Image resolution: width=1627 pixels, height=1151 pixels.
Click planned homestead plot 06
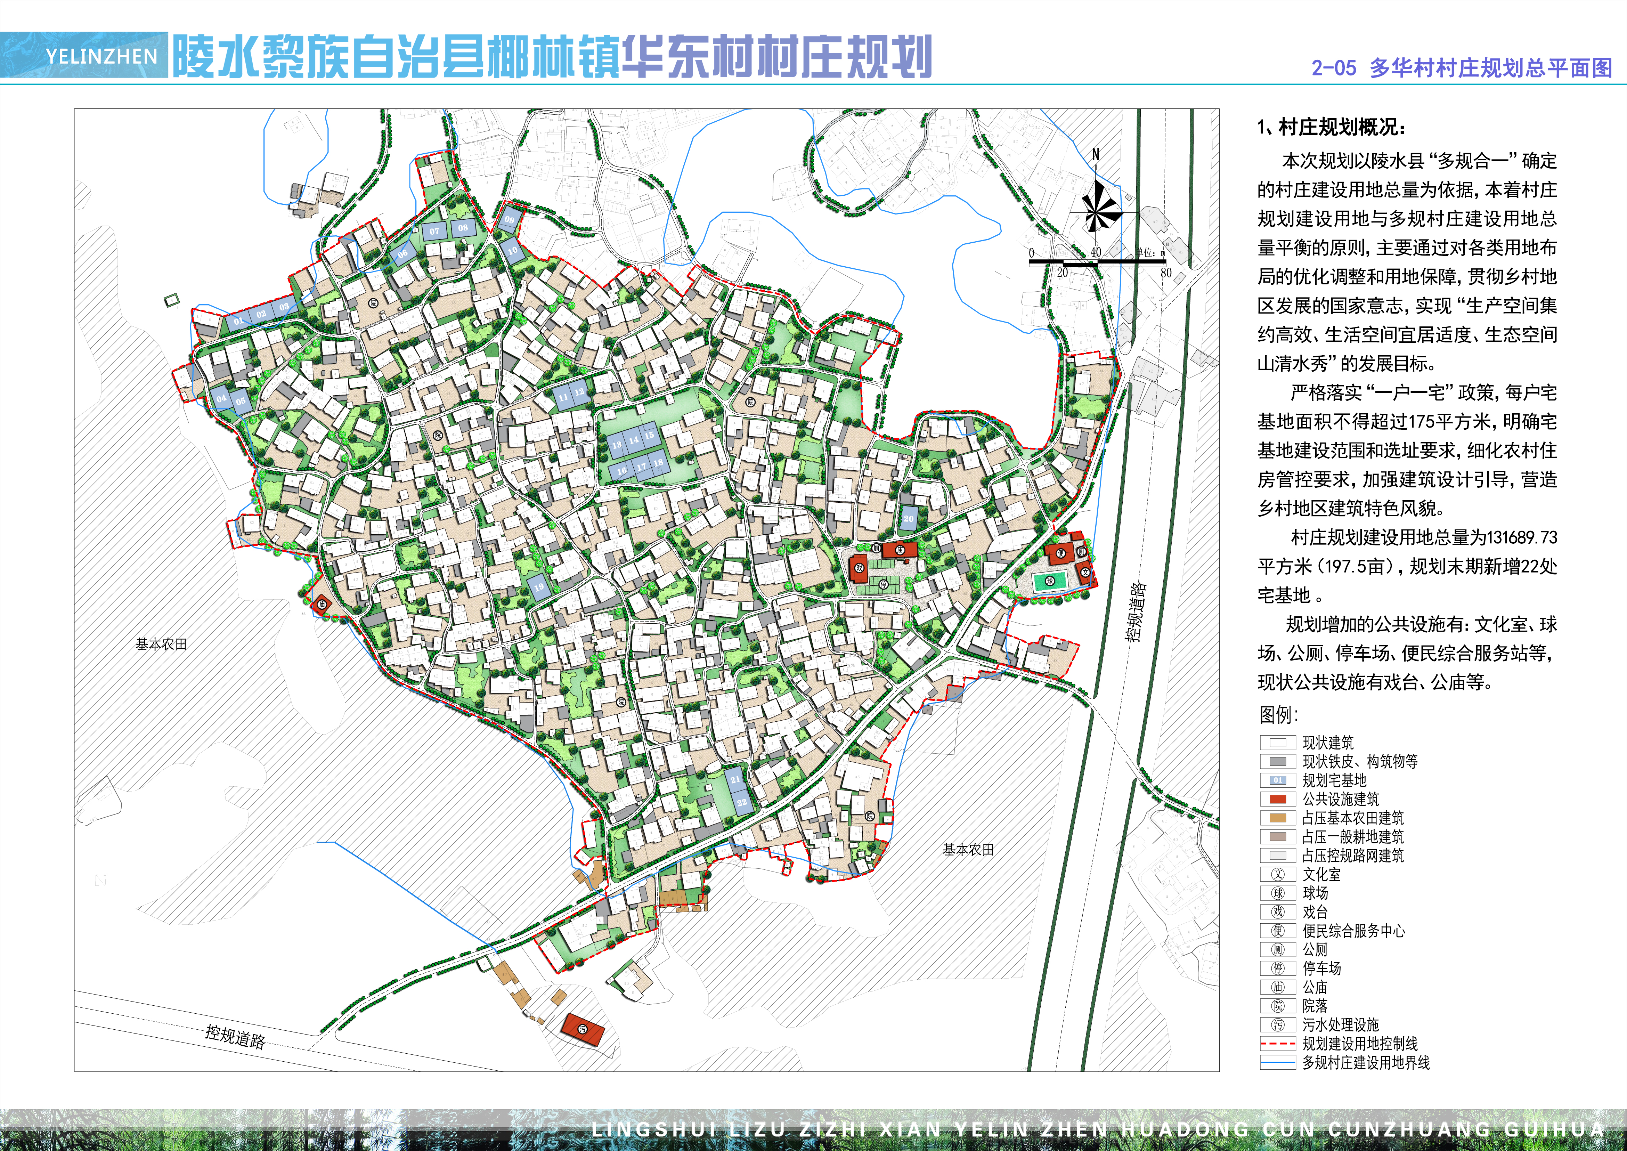coord(402,253)
